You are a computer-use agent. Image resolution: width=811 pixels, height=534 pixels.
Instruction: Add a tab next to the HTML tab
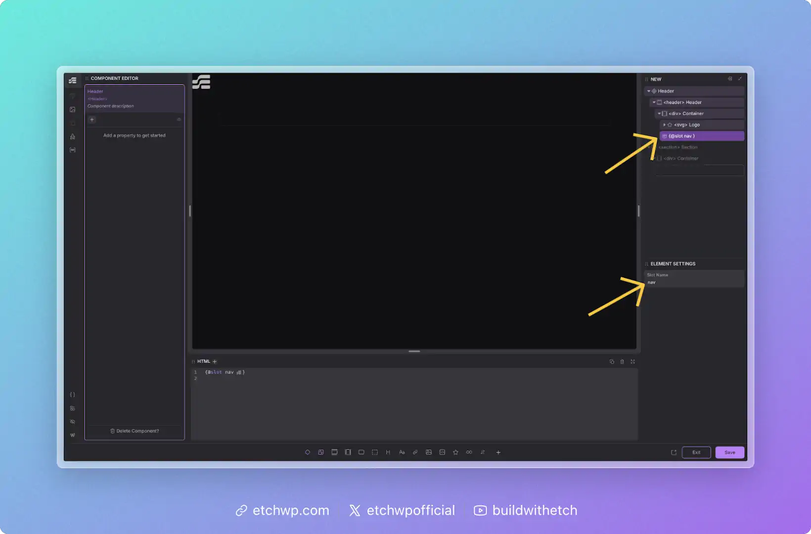215,362
